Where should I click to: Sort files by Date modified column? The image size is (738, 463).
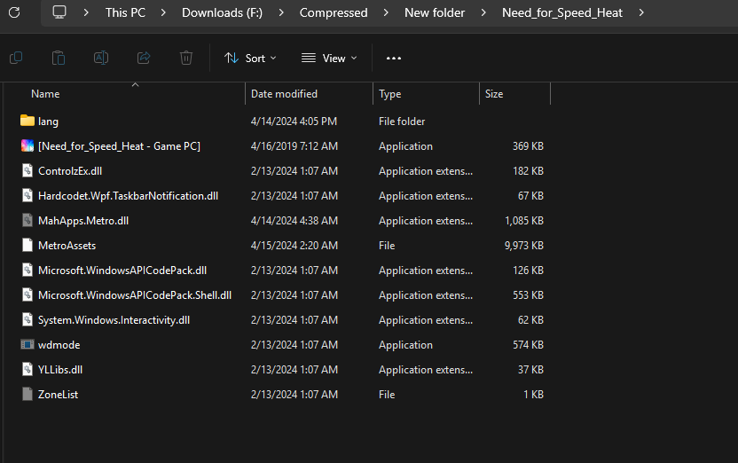(x=284, y=94)
